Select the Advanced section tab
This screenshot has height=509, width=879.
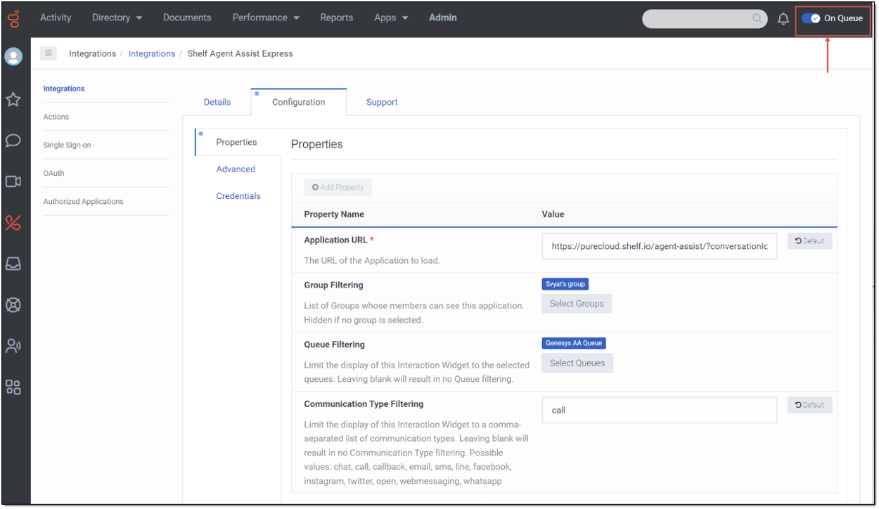tap(236, 169)
